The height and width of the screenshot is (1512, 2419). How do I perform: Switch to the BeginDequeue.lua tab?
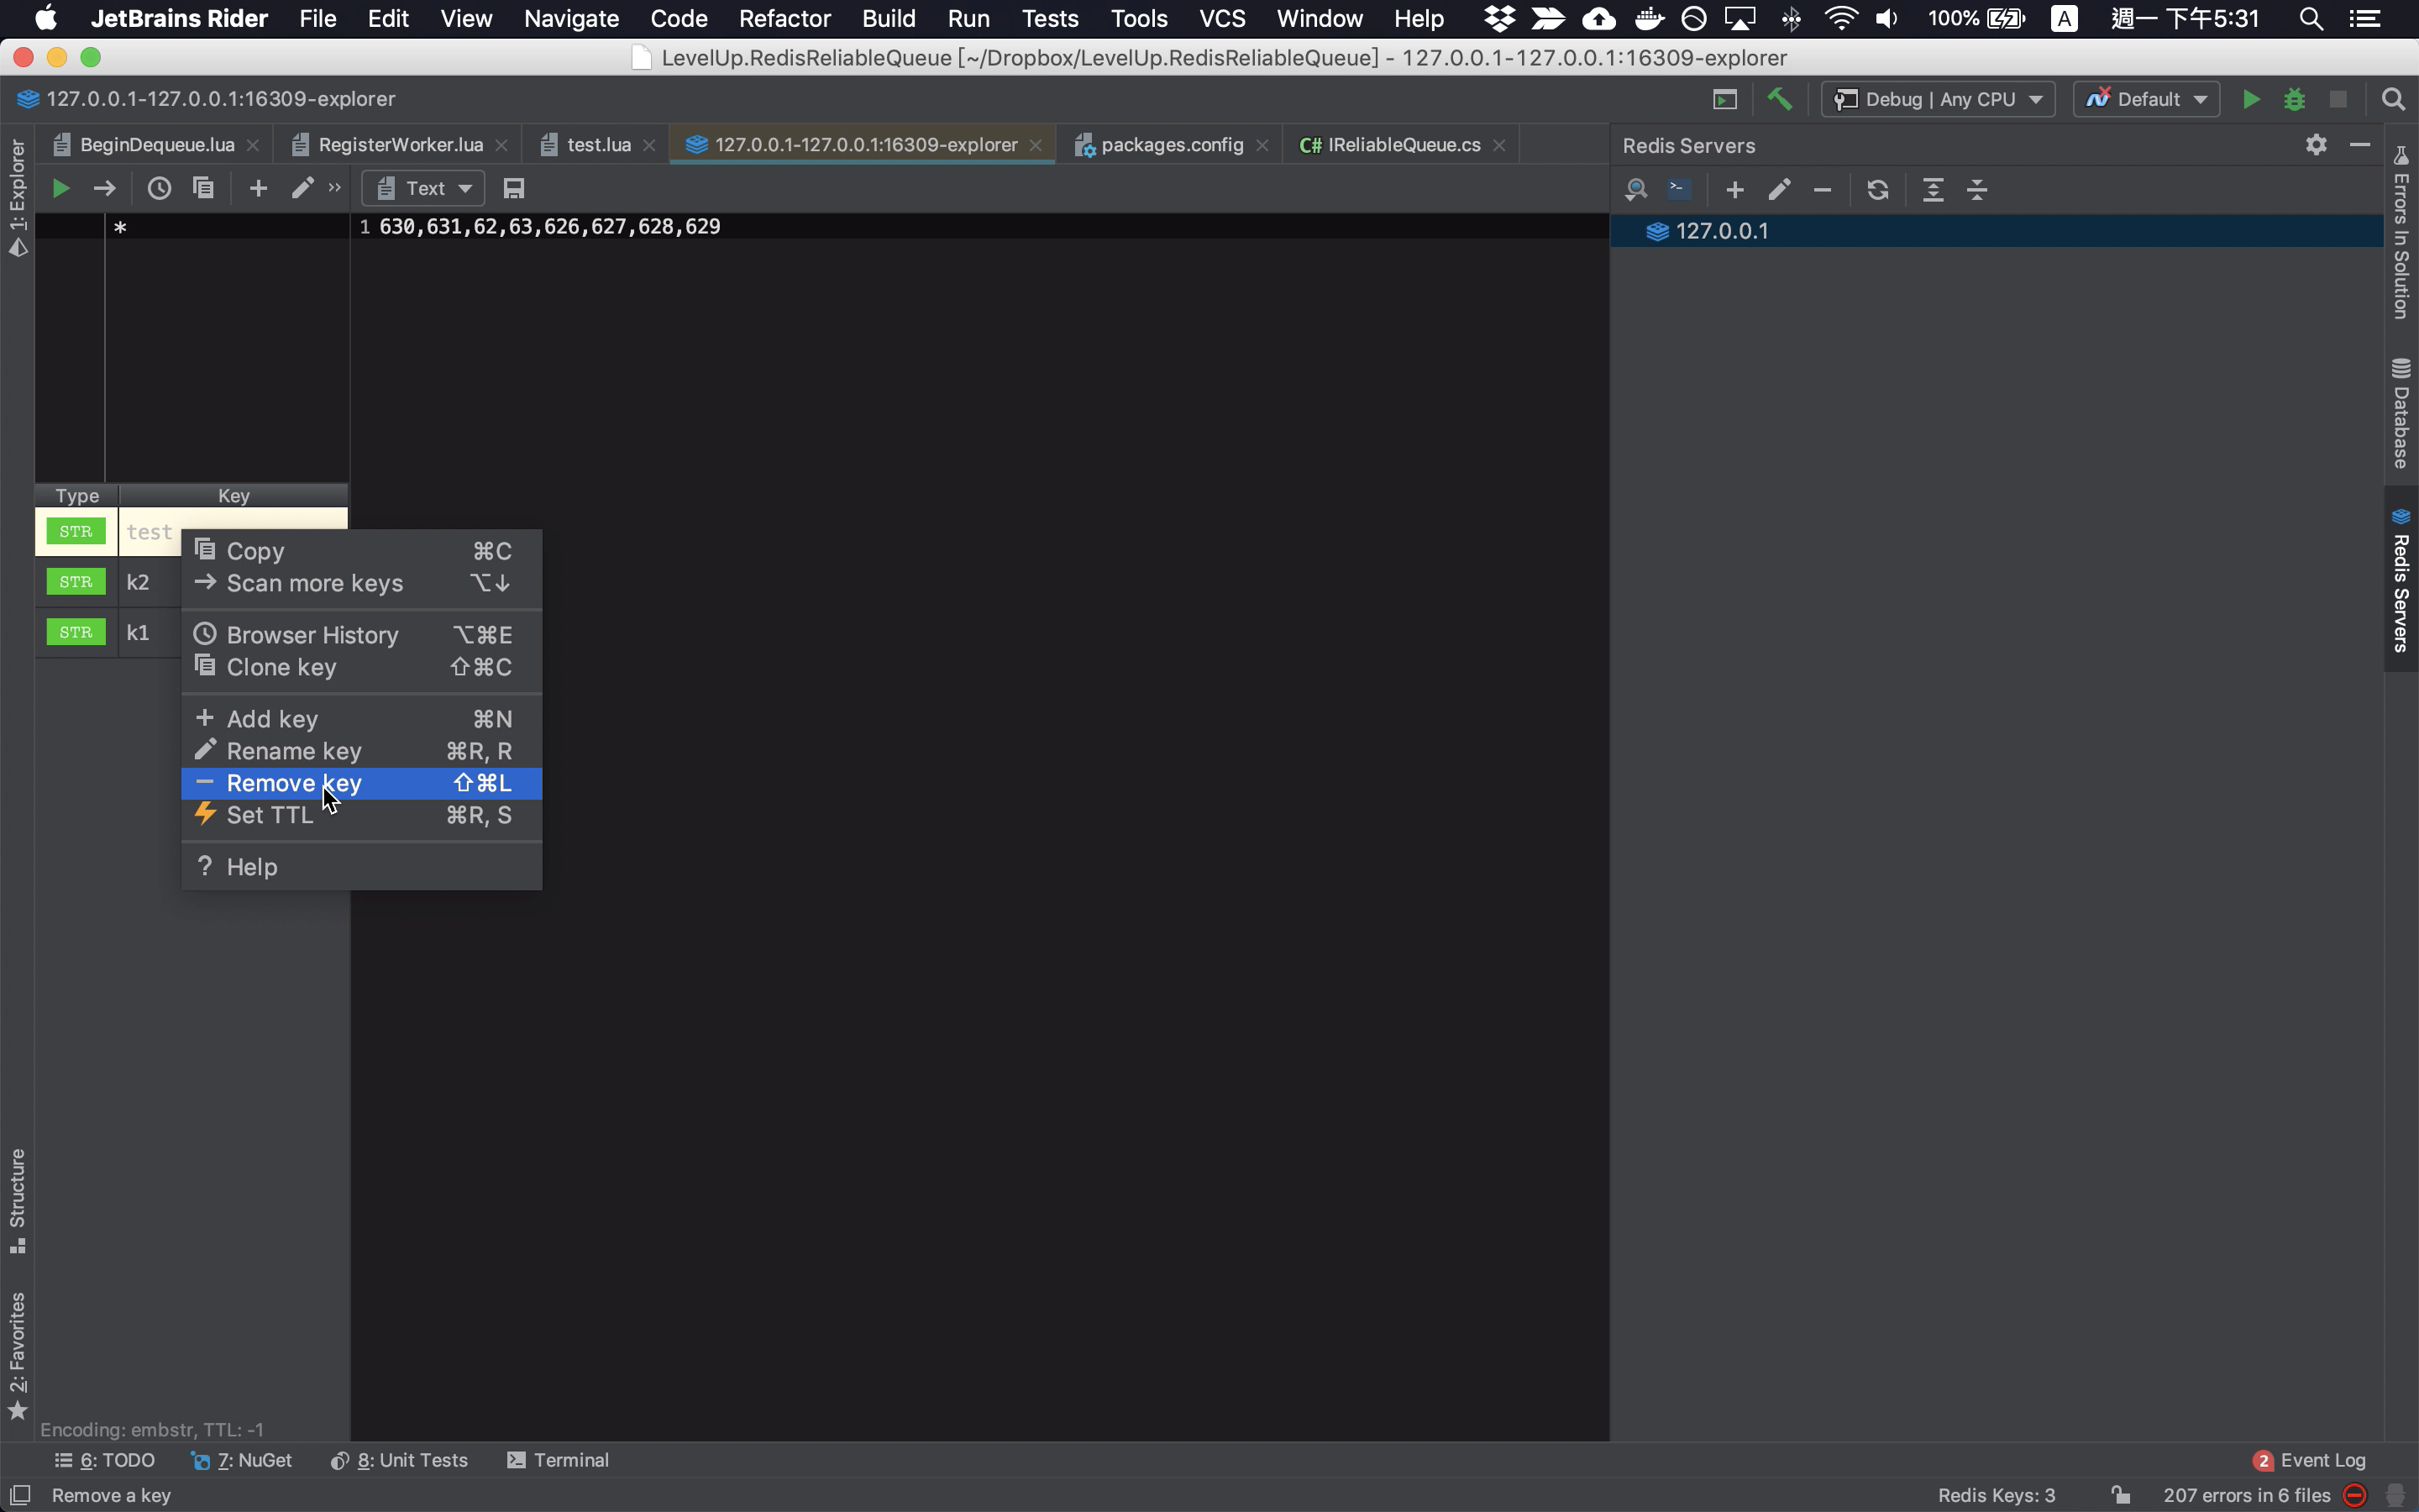(x=156, y=145)
